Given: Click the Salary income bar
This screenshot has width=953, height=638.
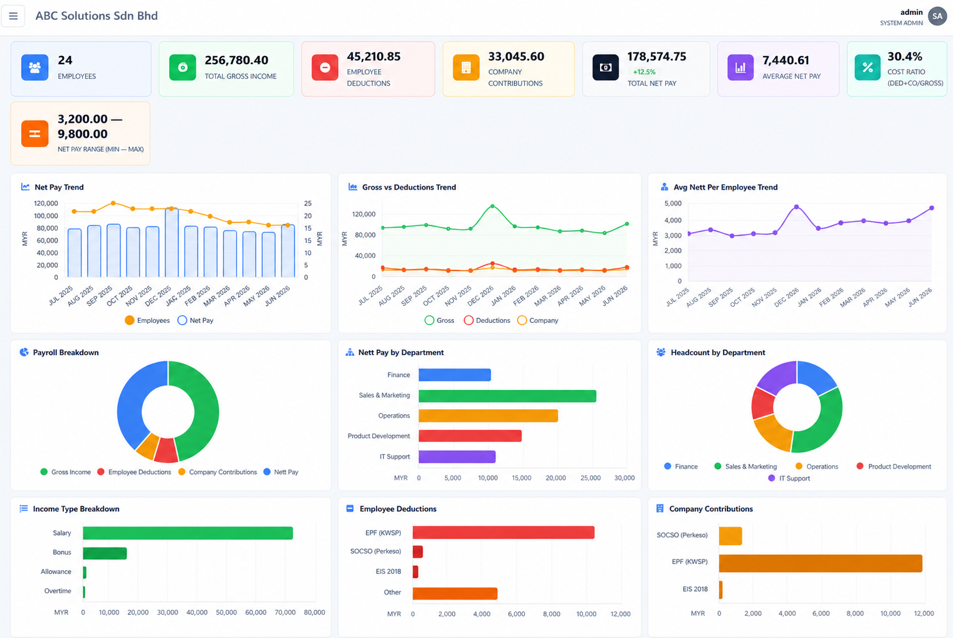Looking at the screenshot, I should click(x=188, y=533).
